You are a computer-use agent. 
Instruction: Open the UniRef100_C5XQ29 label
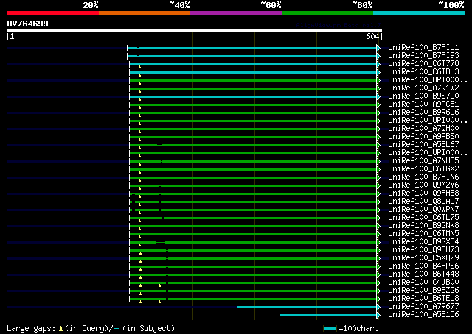[423, 258]
